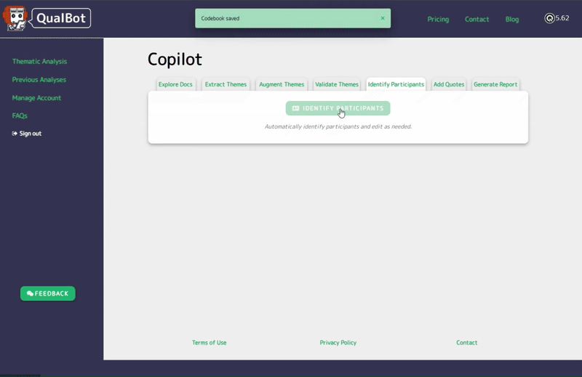Viewport: 582px width, 377px height.
Task: Open the Explore Docs tab
Action: coord(175,84)
